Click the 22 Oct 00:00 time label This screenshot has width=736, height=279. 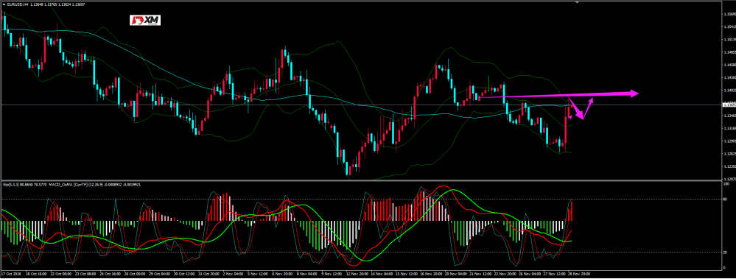point(61,273)
